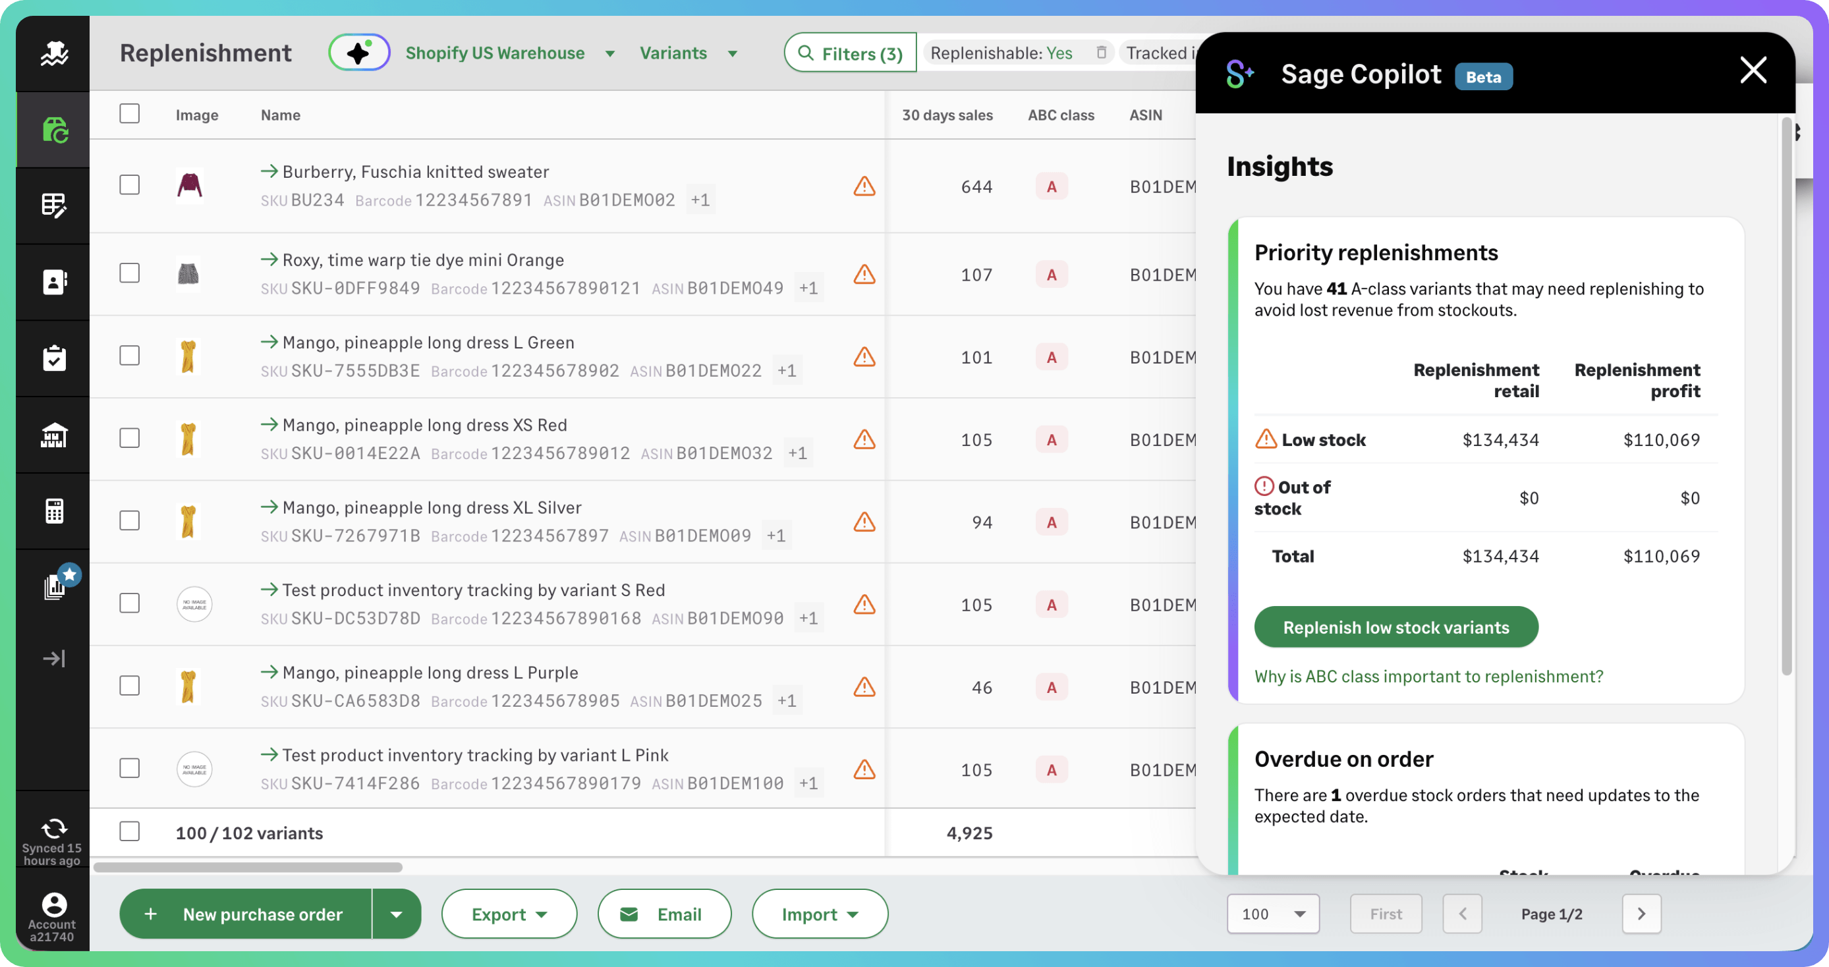Open the Import menu

820,914
